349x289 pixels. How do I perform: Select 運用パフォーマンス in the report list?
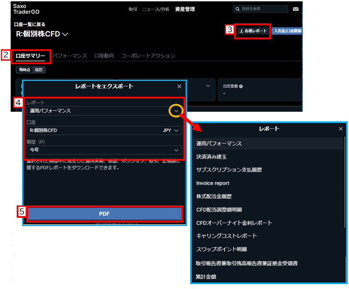pos(268,144)
